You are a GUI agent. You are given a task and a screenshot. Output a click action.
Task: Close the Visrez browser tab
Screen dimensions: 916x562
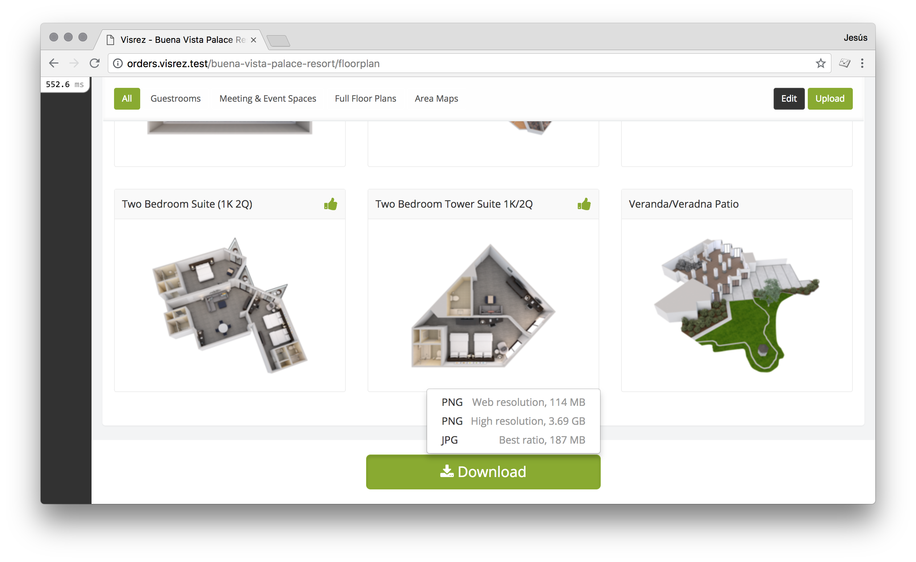tap(254, 40)
